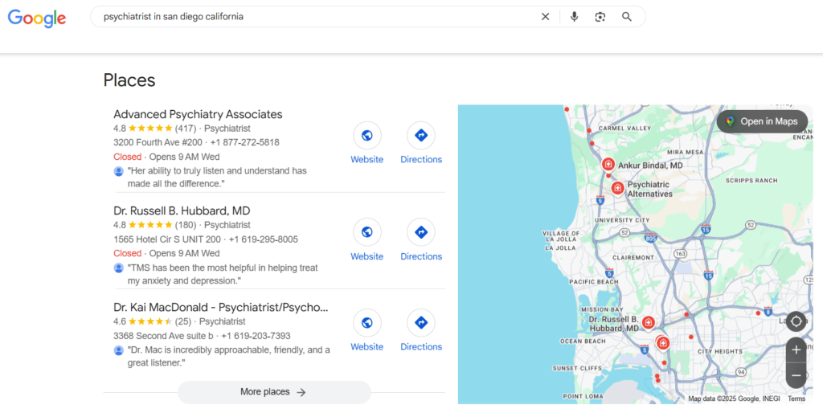Click the Google logo
This screenshot has height=417, width=823.
(37, 18)
